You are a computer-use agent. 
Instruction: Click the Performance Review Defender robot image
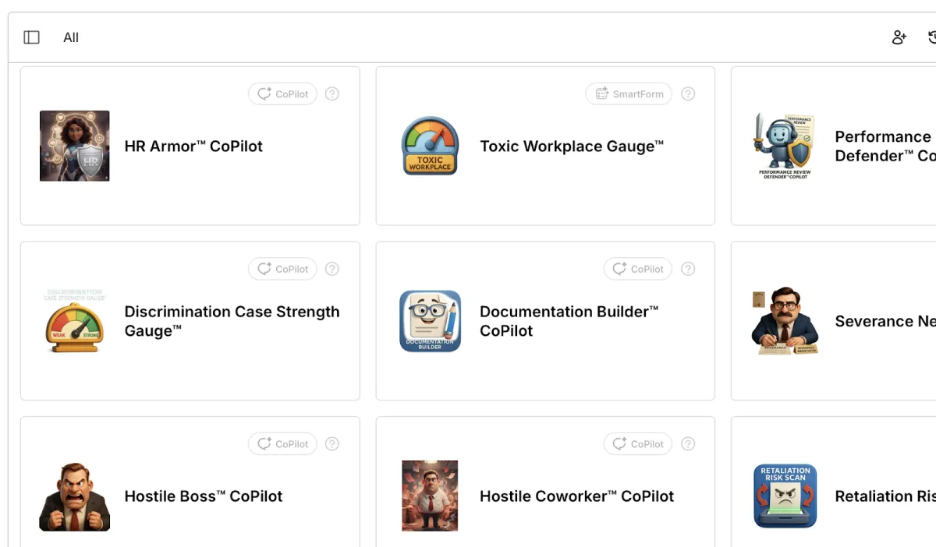785,146
